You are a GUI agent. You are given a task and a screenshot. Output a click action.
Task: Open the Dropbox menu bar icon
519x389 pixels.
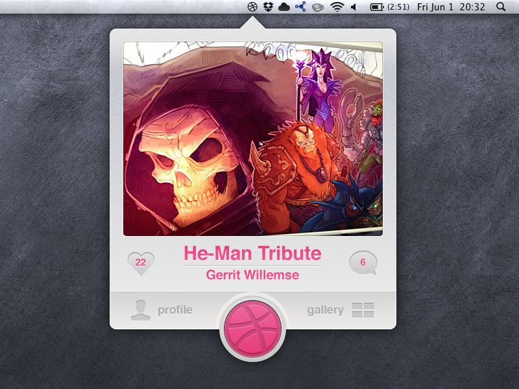[x=268, y=7]
